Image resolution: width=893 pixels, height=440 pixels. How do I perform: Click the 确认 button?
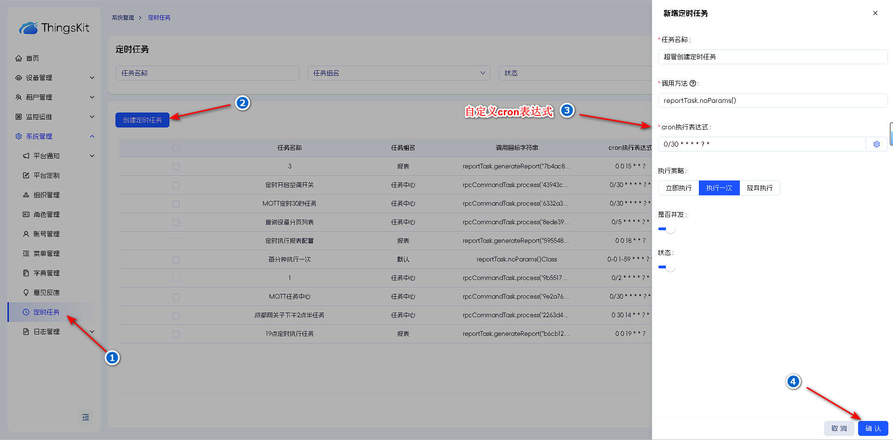873,428
